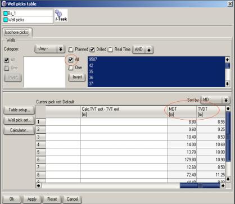The width and height of the screenshot is (235, 204).
Task: Select table row header 1
Action: click(x=40, y=122)
